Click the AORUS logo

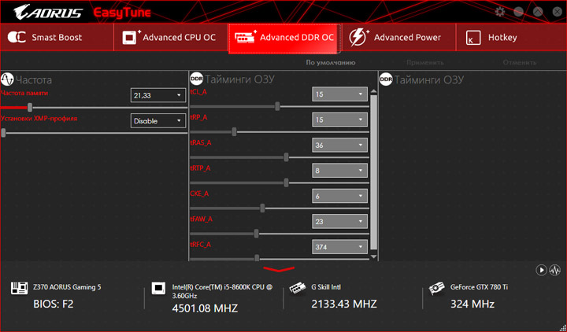48,13
